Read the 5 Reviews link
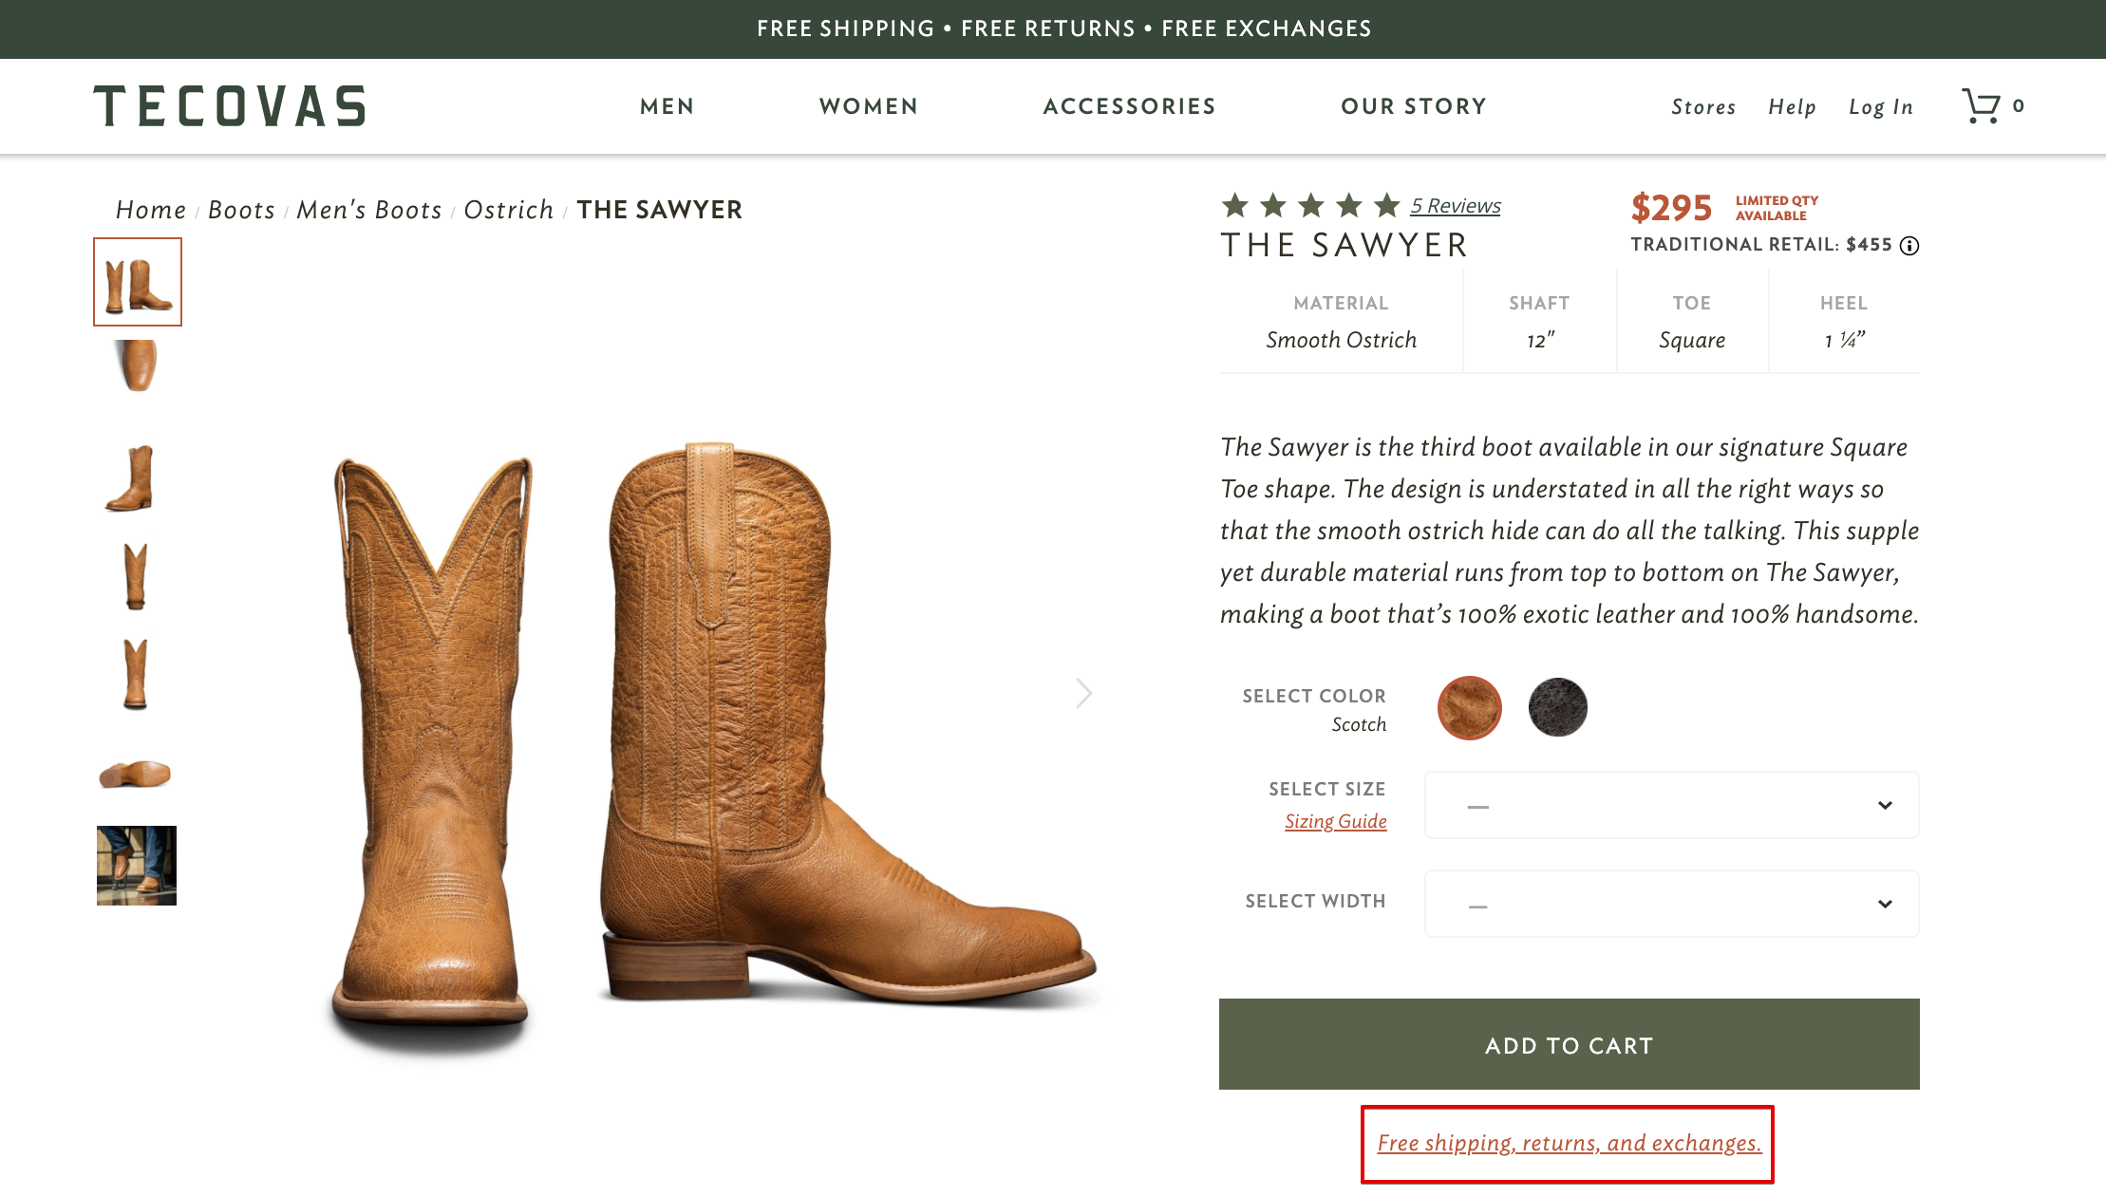The height and width of the screenshot is (1196, 2106). pyautogui.click(x=1456, y=206)
